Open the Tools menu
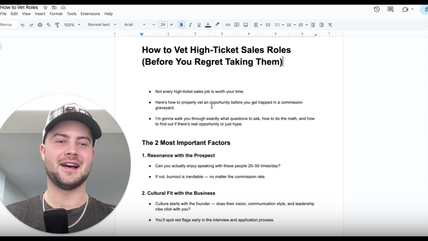Screen dimensions: 428x241 72,14
